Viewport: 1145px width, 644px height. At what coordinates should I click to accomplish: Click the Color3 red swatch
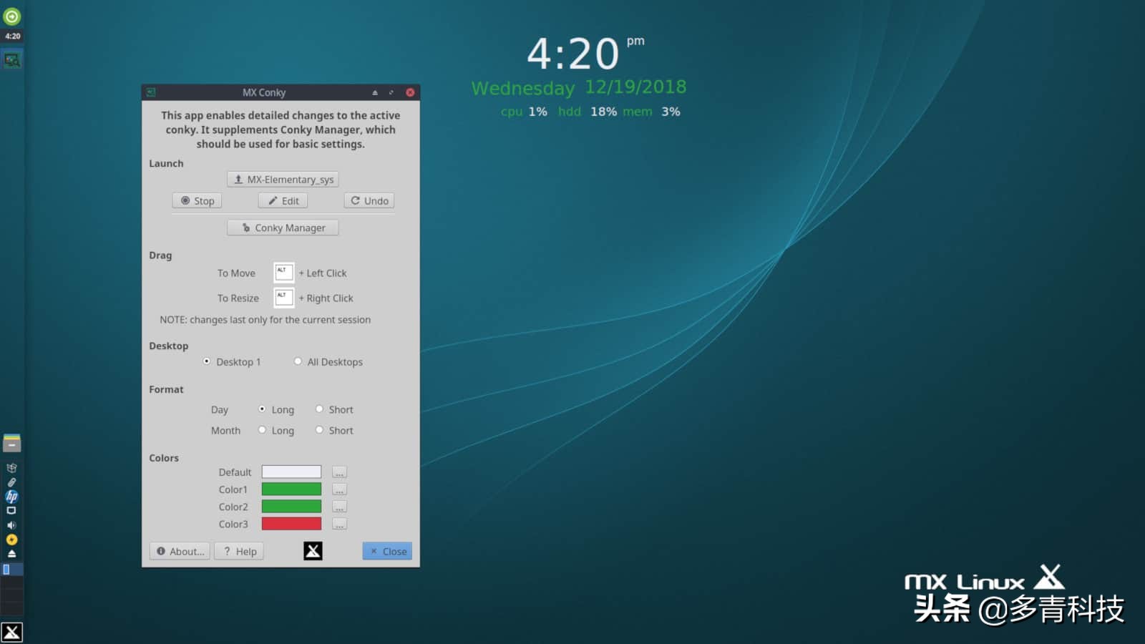[x=291, y=524]
